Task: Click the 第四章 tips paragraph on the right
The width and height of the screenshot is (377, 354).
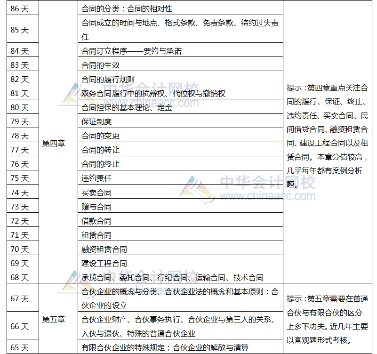Action: click(327, 137)
